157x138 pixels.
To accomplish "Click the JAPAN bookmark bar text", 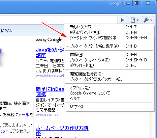I will point(6,31).
